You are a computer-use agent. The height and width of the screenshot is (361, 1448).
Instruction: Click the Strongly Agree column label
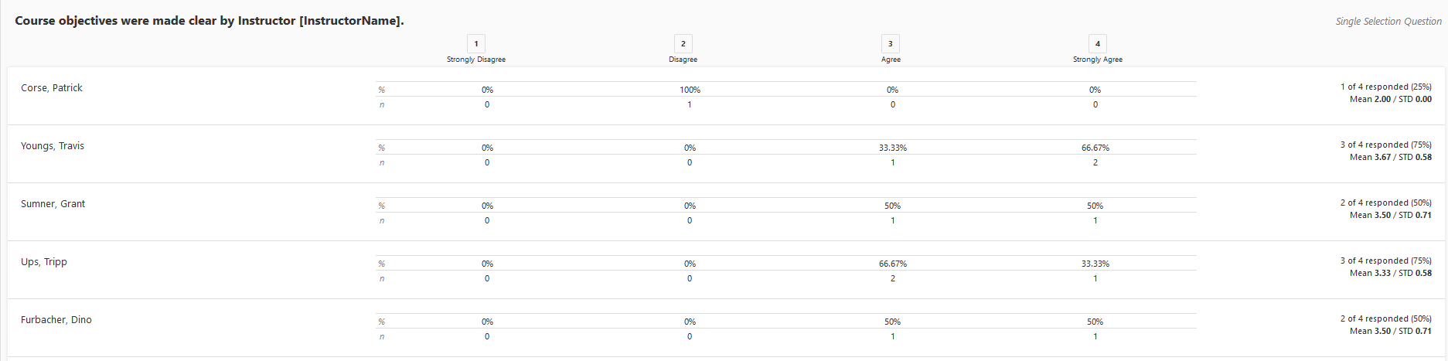pyautogui.click(x=1098, y=60)
